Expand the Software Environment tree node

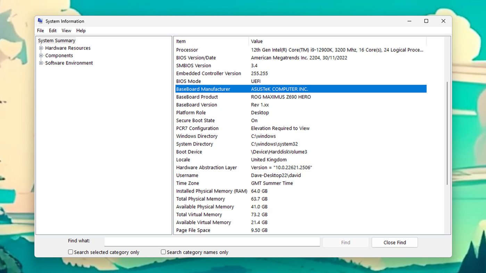point(41,63)
